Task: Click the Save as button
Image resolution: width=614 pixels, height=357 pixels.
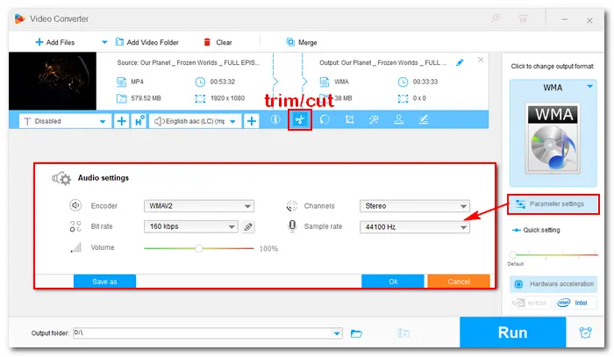Action: click(104, 282)
